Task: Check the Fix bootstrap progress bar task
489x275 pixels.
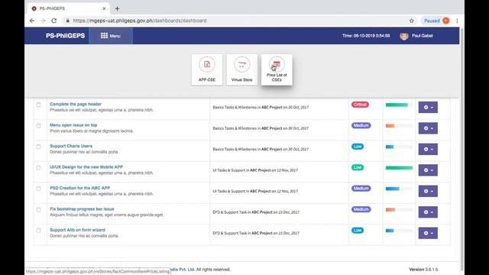Action: (39, 210)
